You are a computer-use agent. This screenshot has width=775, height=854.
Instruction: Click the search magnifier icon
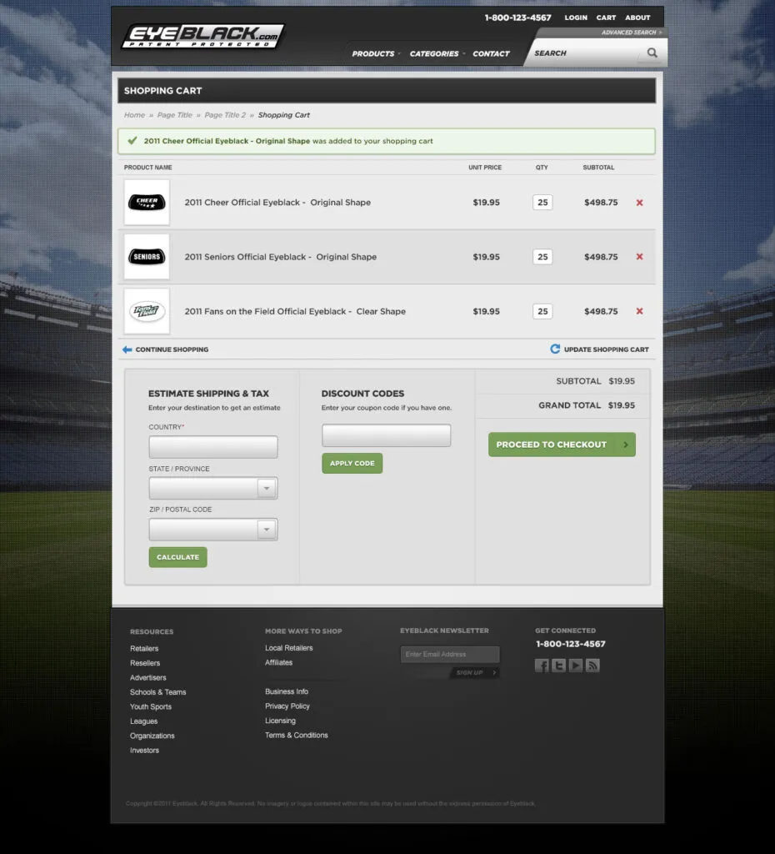652,53
